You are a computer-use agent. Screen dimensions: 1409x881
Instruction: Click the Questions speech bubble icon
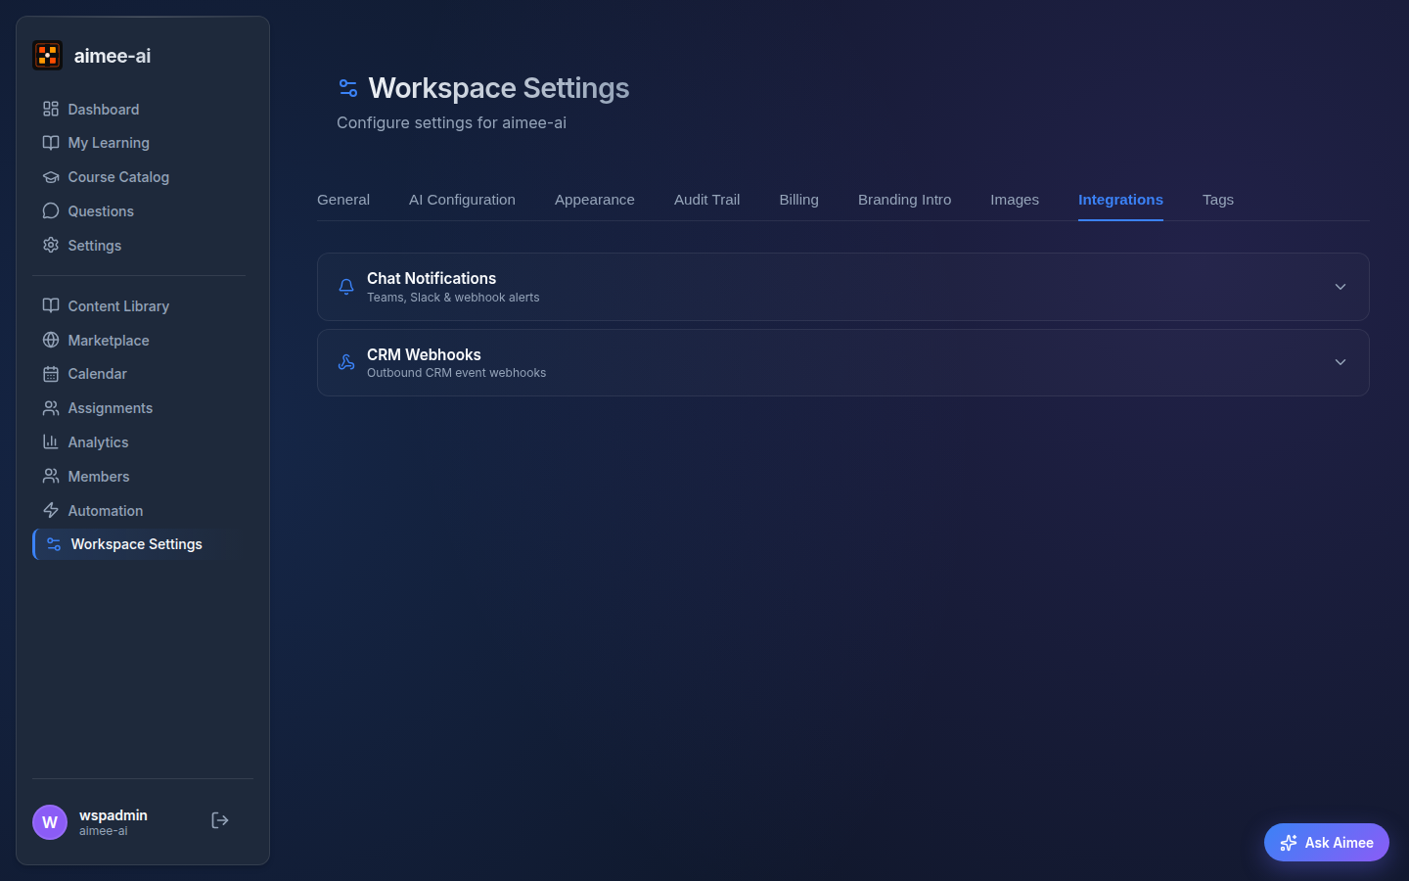pyautogui.click(x=51, y=211)
